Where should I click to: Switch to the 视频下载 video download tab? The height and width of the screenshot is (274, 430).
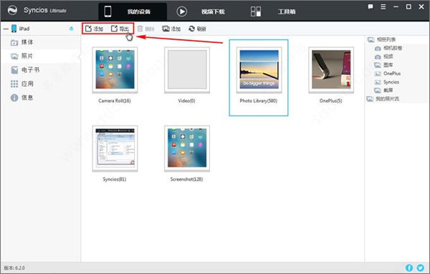(213, 11)
